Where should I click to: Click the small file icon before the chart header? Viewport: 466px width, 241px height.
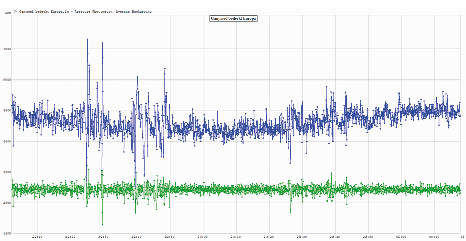coord(15,11)
